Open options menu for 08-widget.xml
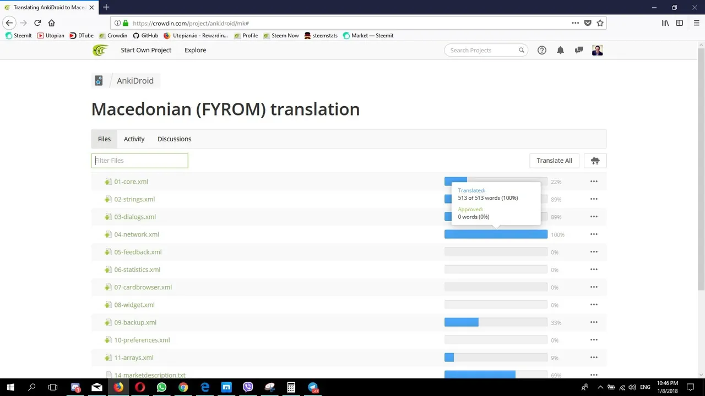705x396 pixels. pyautogui.click(x=594, y=305)
